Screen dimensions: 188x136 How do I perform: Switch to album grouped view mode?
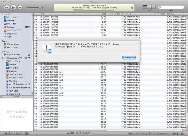(x=149, y=7)
